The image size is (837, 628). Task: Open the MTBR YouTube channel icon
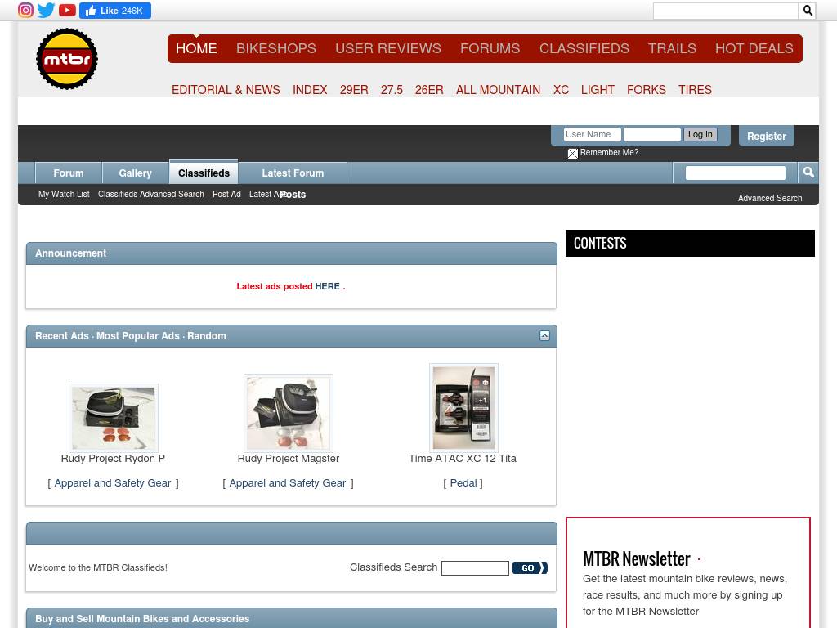(67, 11)
